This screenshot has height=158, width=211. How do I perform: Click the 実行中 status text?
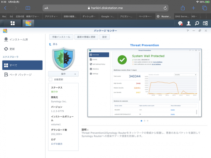(54, 92)
